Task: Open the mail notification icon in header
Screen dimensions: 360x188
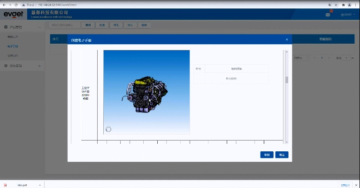Action: [x=328, y=15]
